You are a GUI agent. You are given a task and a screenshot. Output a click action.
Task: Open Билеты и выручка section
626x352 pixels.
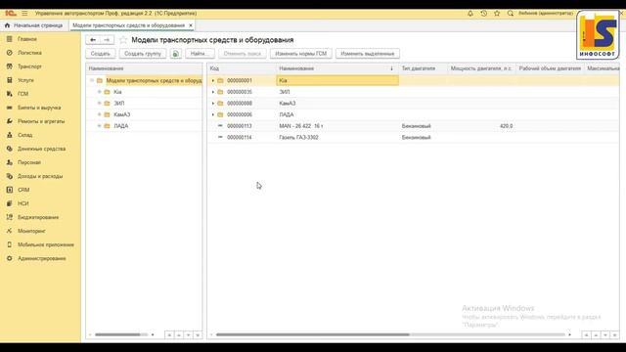click(39, 108)
